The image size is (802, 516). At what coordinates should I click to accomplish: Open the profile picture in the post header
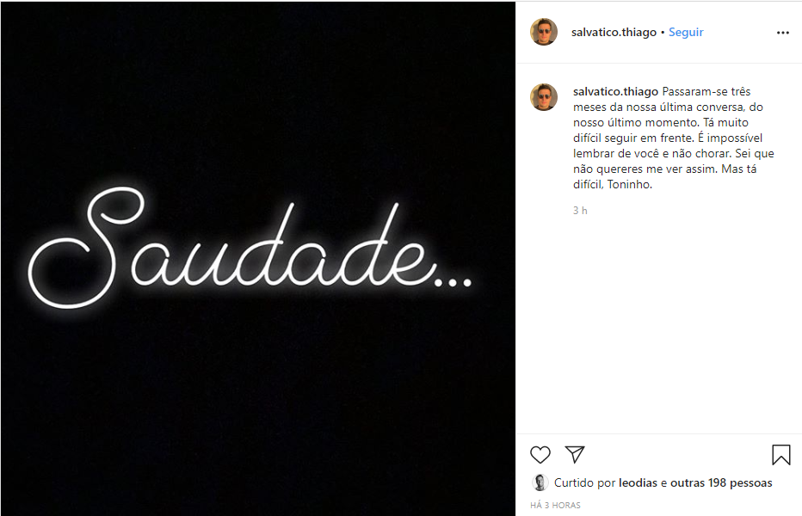pyautogui.click(x=544, y=32)
